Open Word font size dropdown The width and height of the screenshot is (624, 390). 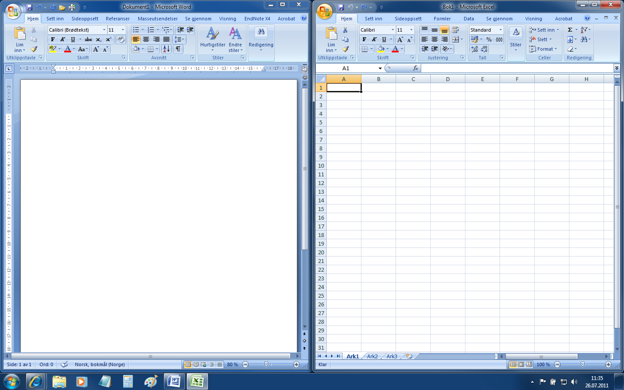pyautogui.click(x=123, y=30)
